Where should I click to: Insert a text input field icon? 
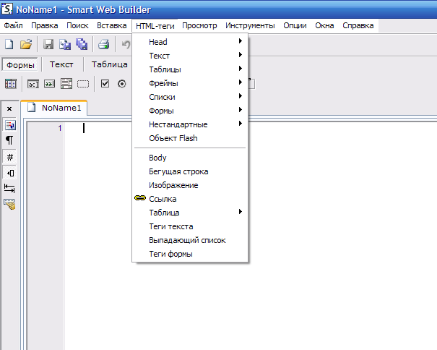coord(33,84)
